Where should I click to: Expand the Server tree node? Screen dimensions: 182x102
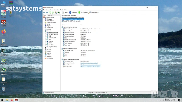[44, 24]
